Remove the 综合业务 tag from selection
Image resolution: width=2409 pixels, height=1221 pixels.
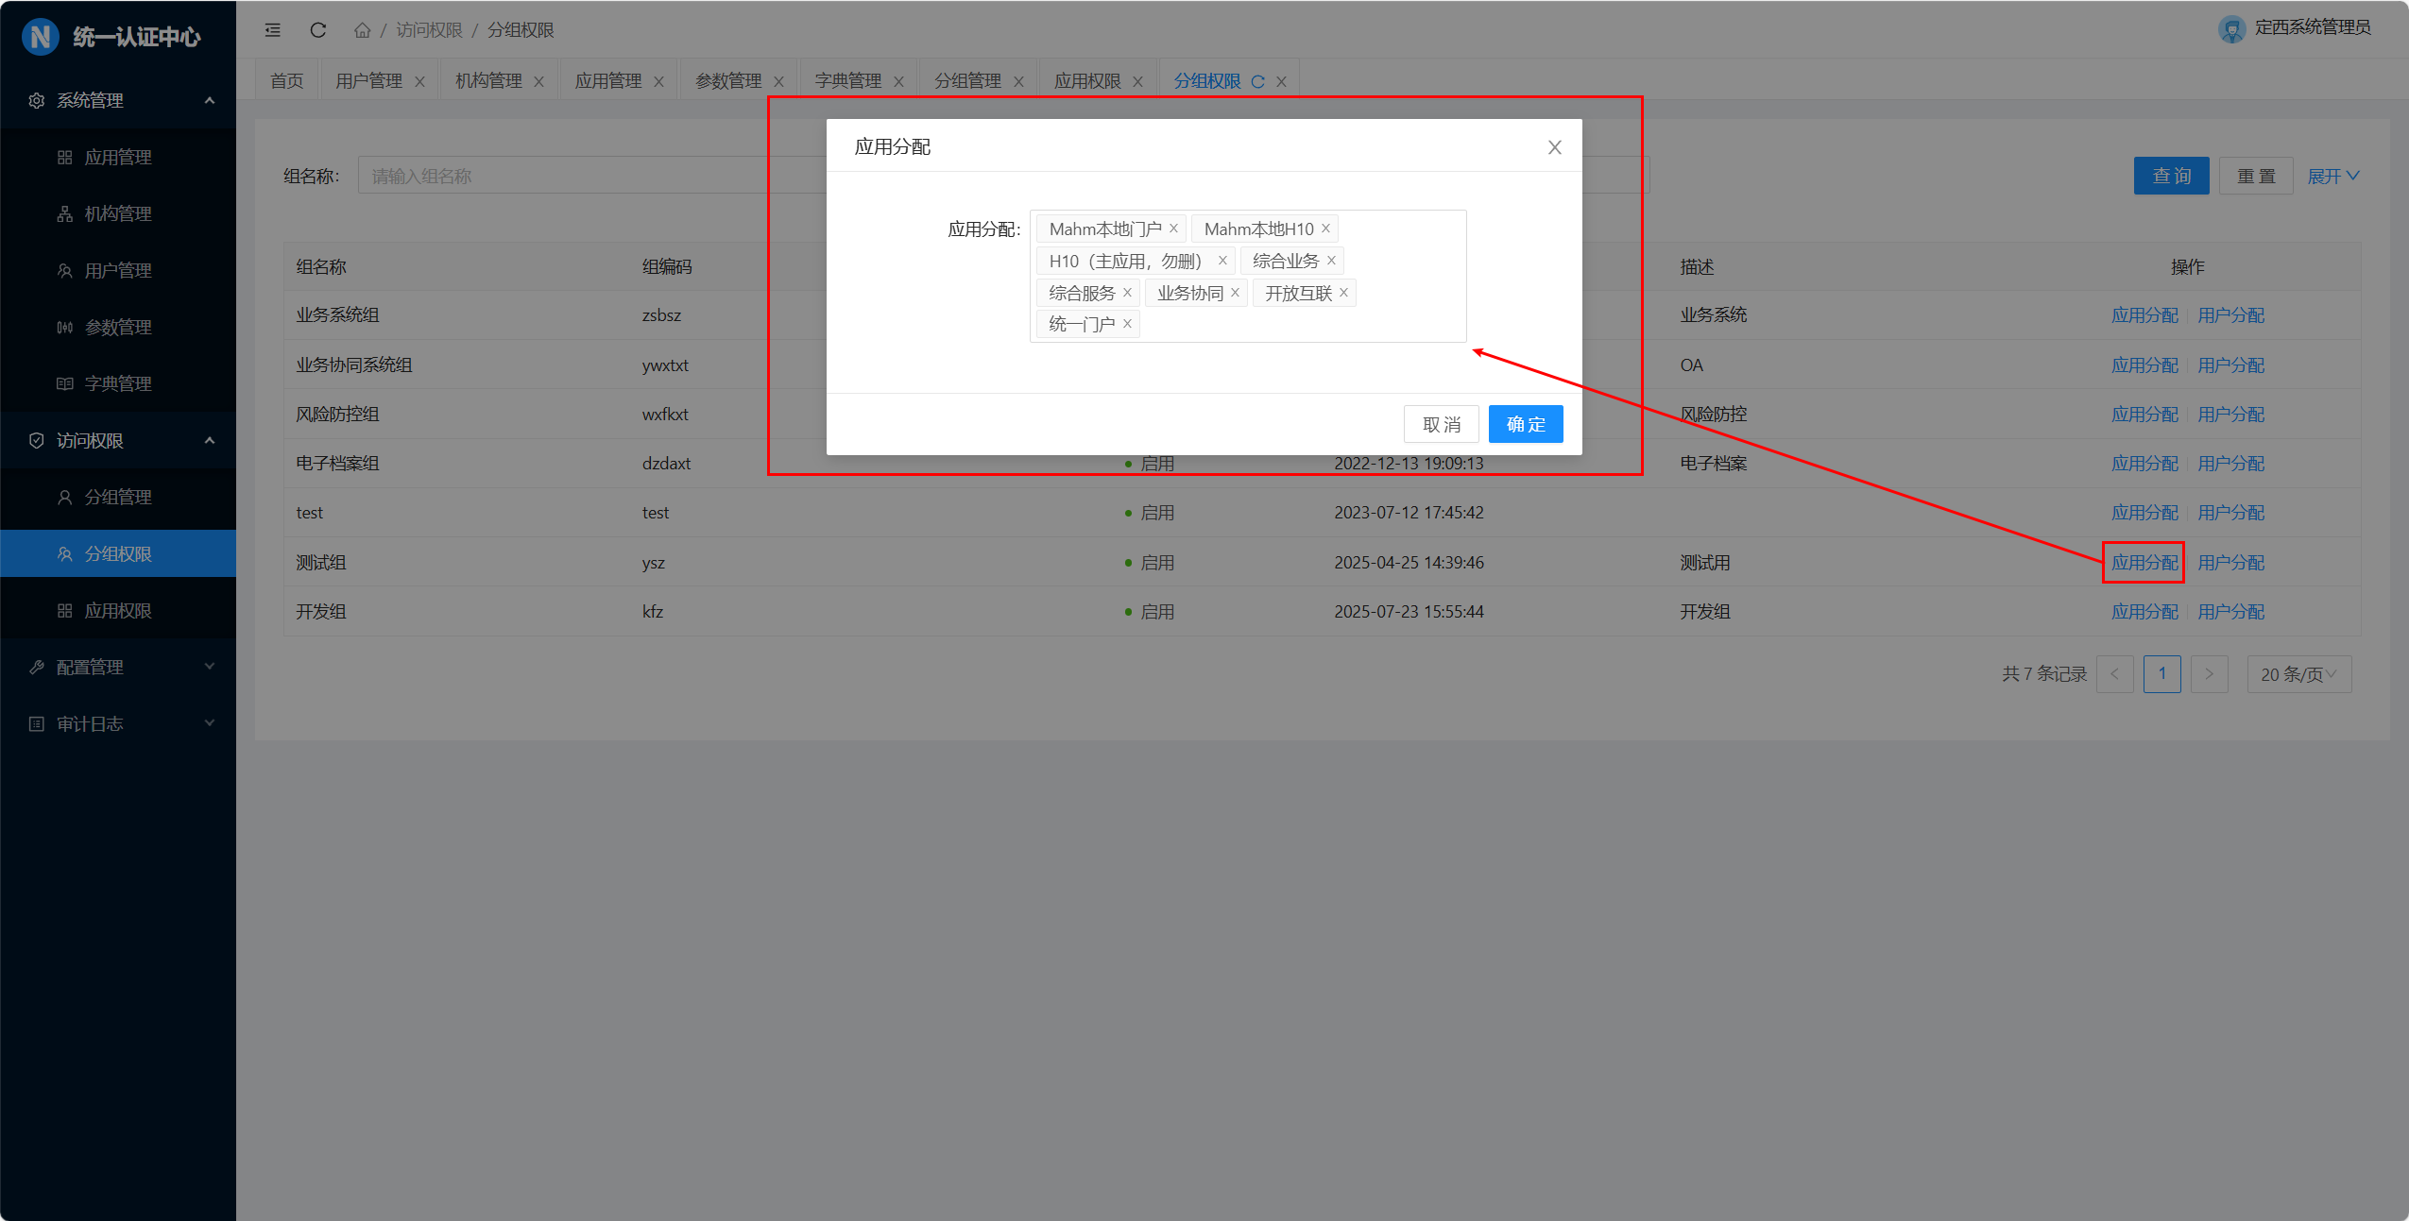coord(1331,261)
